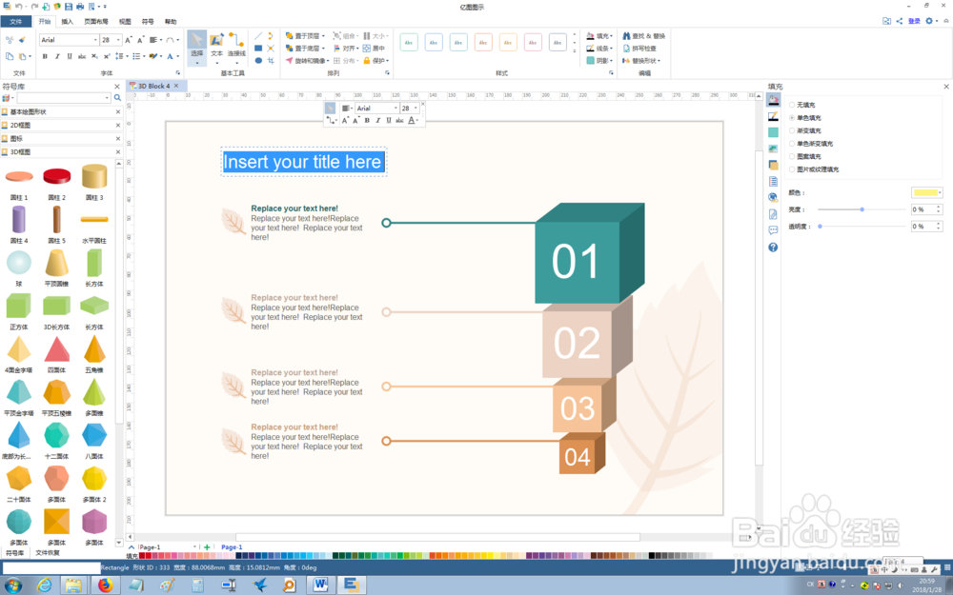The image size is (953, 595).
Task: Click the share icon near 登录
Action: coord(900,21)
